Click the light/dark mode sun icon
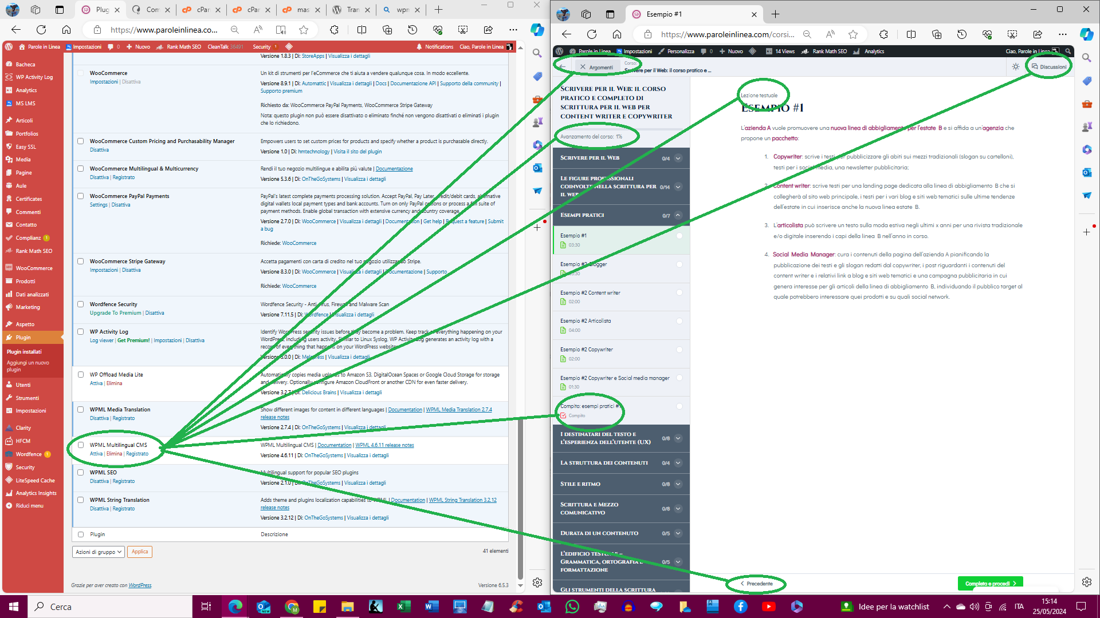This screenshot has width=1100, height=618. 1016,67
